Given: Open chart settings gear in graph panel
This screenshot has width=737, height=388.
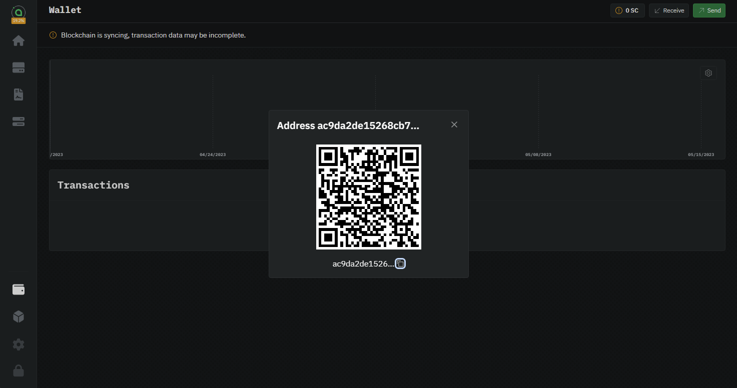Looking at the screenshot, I should [708, 73].
